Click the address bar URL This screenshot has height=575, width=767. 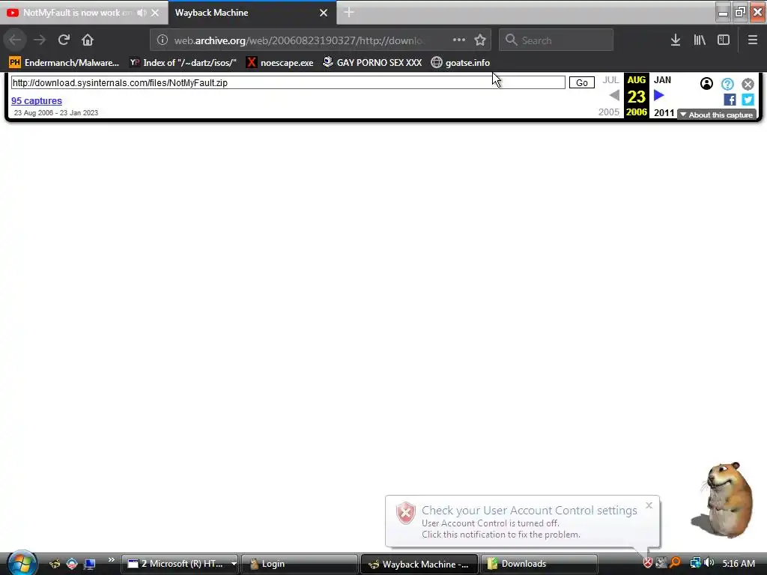[x=299, y=40]
